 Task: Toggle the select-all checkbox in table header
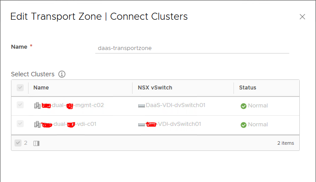pyautogui.click(x=20, y=88)
